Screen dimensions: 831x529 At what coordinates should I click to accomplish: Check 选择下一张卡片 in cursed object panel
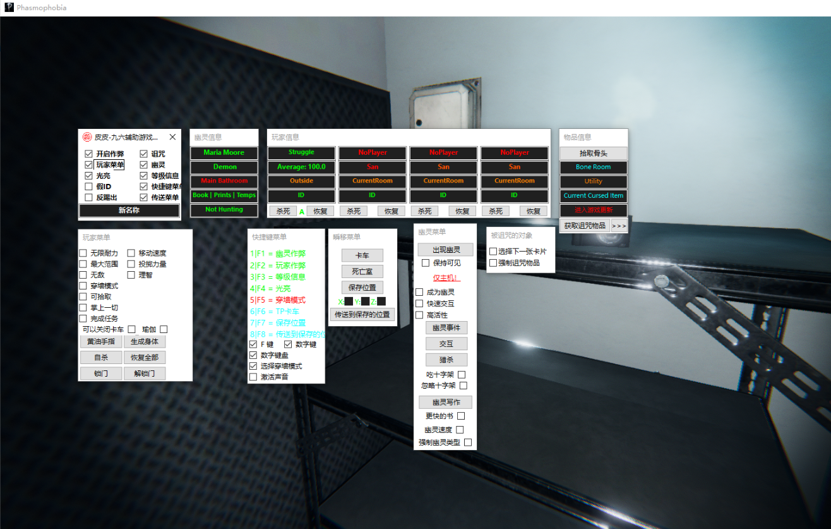(x=493, y=252)
